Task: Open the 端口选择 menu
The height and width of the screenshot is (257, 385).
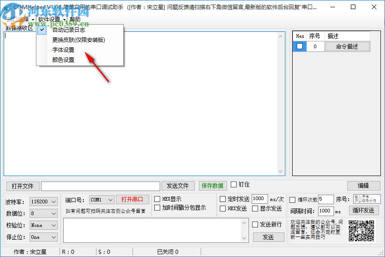Action: pos(20,19)
